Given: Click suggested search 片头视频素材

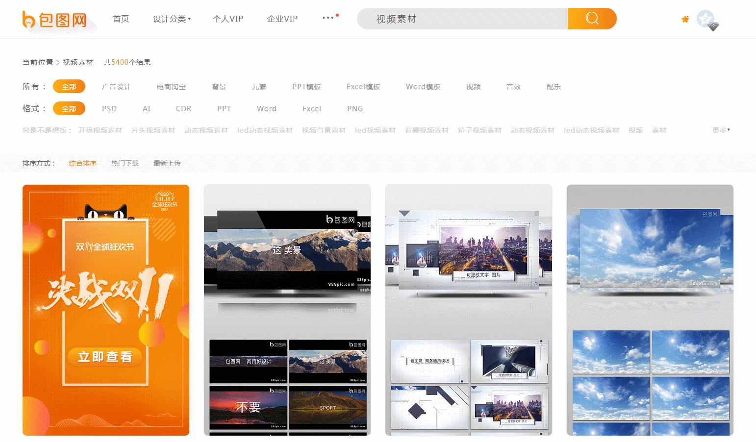Looking at the screenshot, I should click(x=153, y=130).
